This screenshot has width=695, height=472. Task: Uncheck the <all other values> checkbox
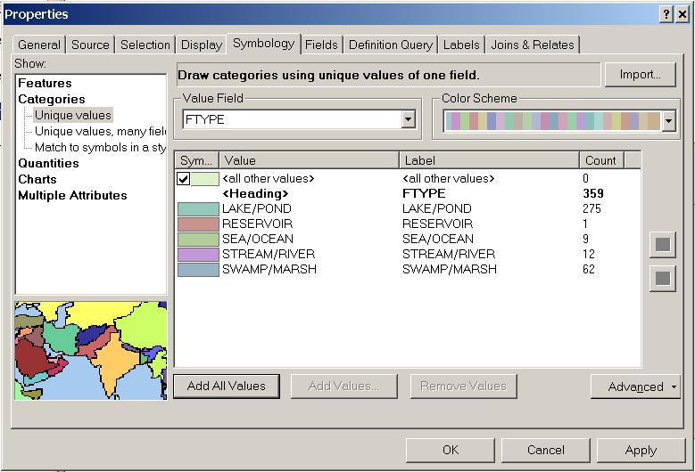[x=184, y=179]
